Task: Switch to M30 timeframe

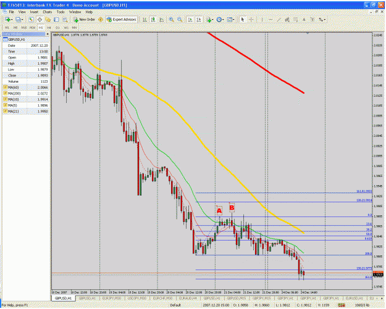Action: coord(32,28)
